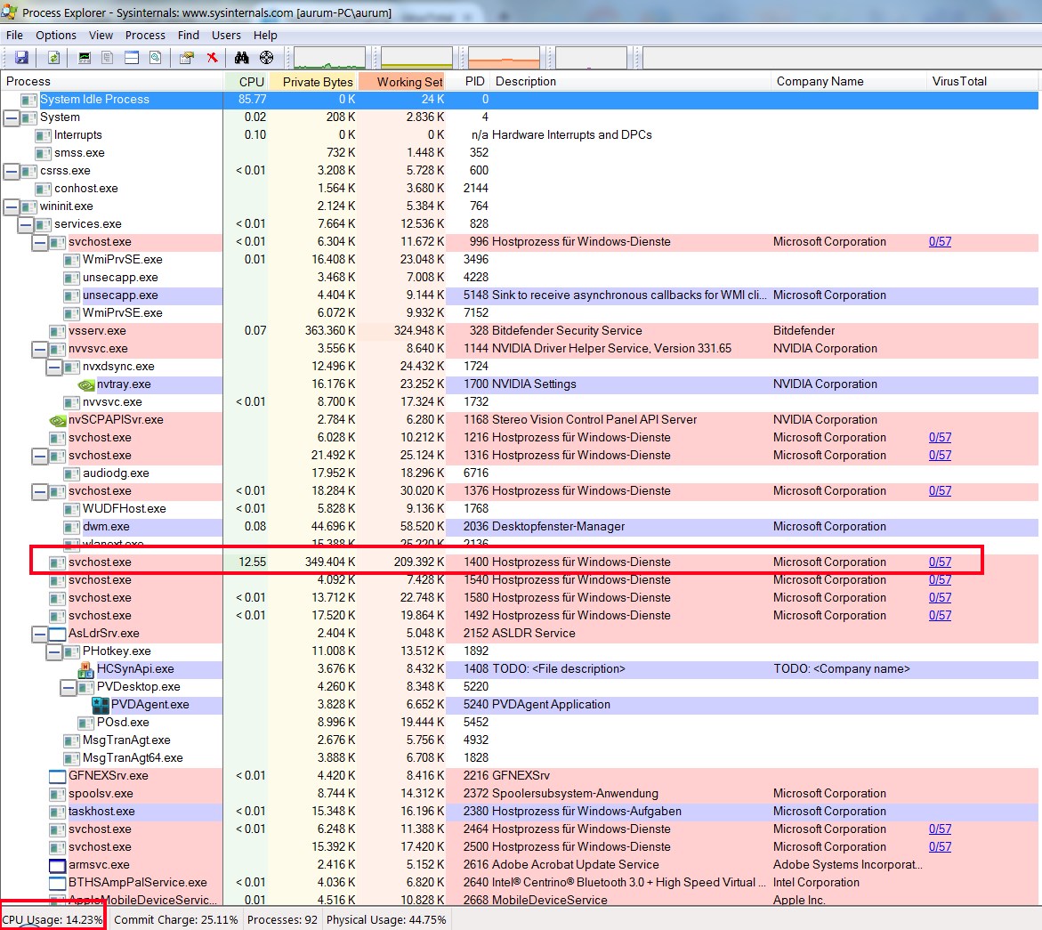1042x930 pixels.
Task: Click the Commit Charge status bar entry
Action: (175, 920)
